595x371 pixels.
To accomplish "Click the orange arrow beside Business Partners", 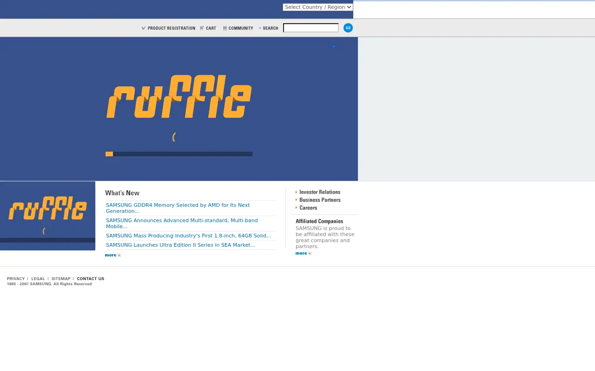I will coord(297,200).
